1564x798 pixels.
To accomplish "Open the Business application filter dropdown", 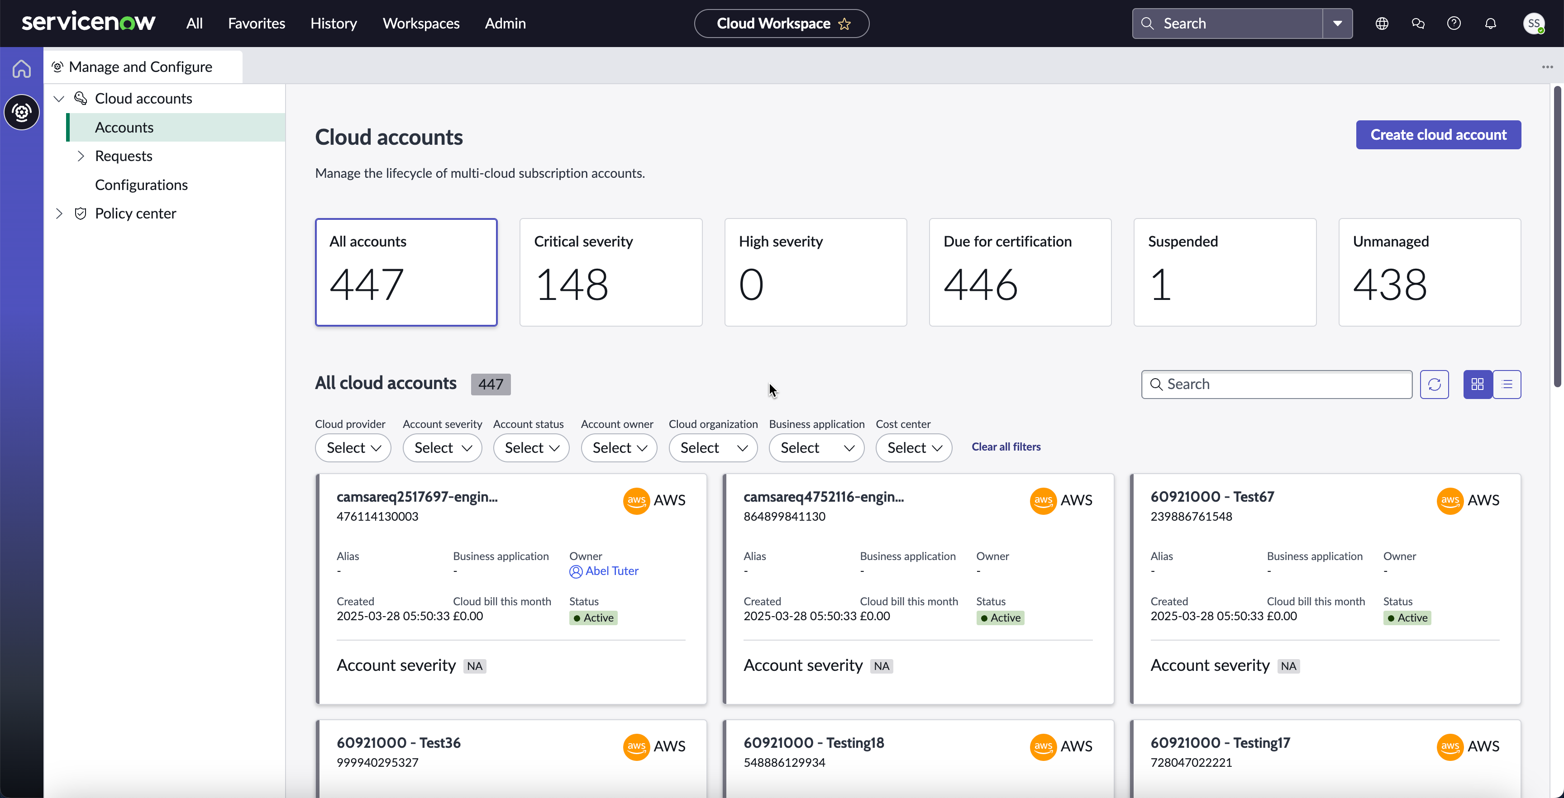I will click(816, 448).
